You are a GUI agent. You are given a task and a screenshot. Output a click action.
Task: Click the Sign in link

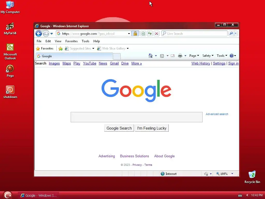tap(233, 63)
